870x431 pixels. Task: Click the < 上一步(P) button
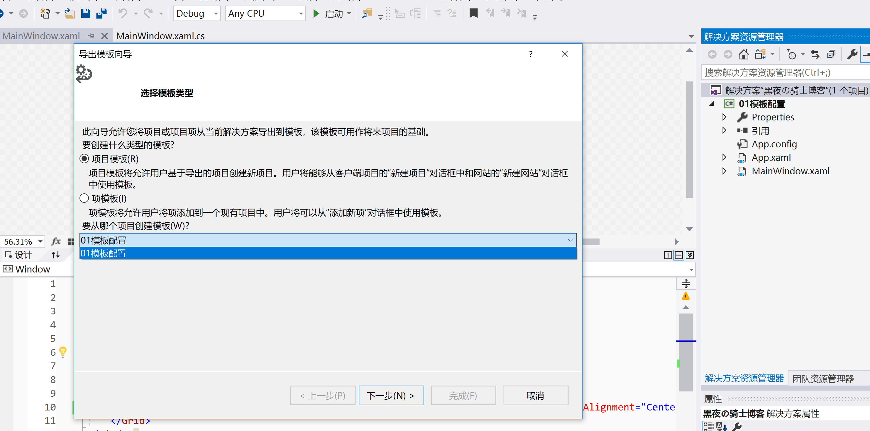pos(323,395)
